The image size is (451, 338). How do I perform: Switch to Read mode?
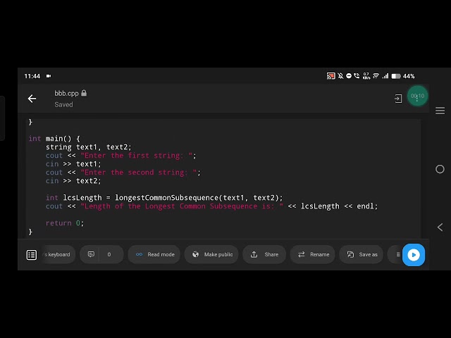(154, 254)
